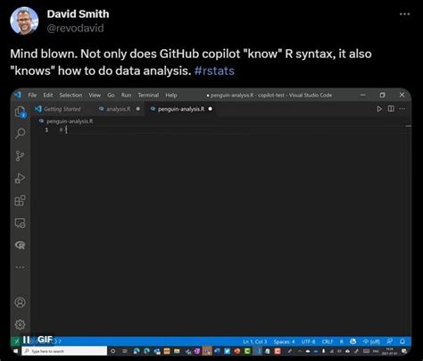Viewport: 423px width, 361px height.
Task: Restore down the Visual Studio Code window
Action: 382,95
